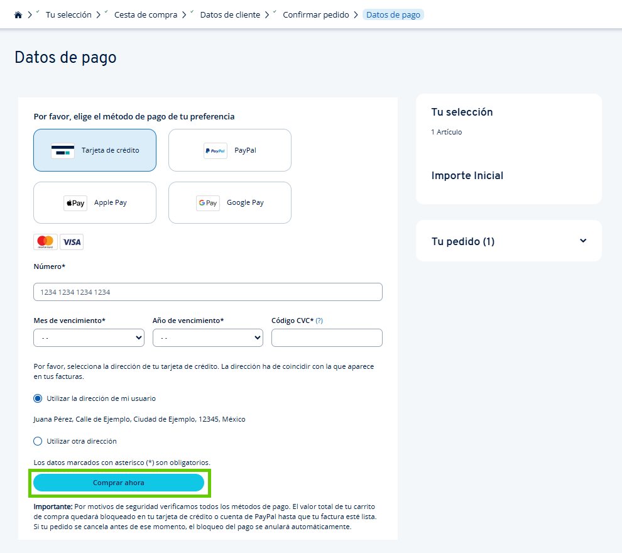Viewport: 622px width, 553px height.
Task: Choose the Apple Pay icon
Action: coord(75,202)
